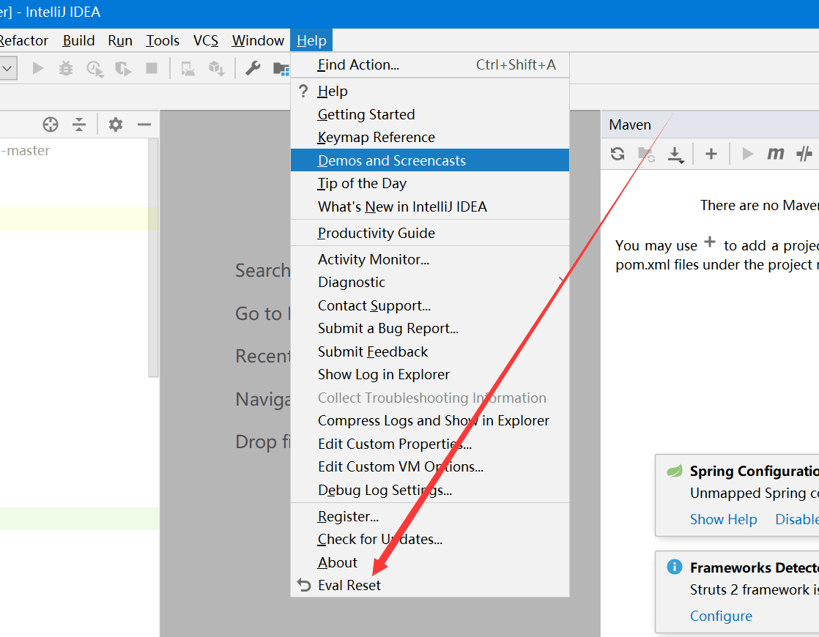Click the Run green play icon in toolbar
This screenshot has height=637, width=819.
37,68
